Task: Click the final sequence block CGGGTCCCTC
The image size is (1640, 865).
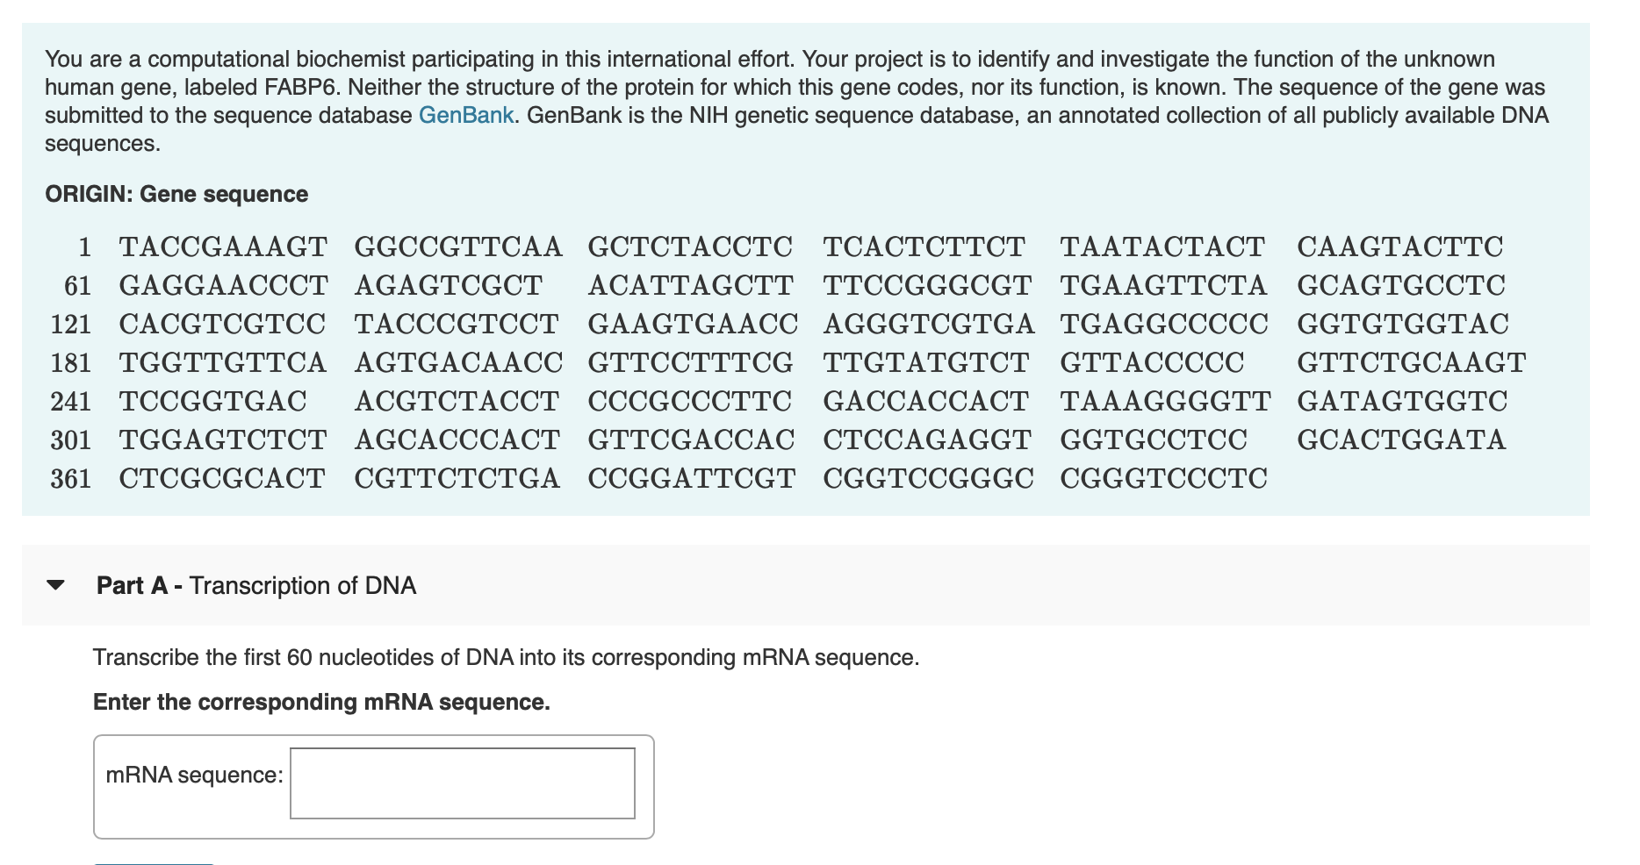Action: point(1163,478)
